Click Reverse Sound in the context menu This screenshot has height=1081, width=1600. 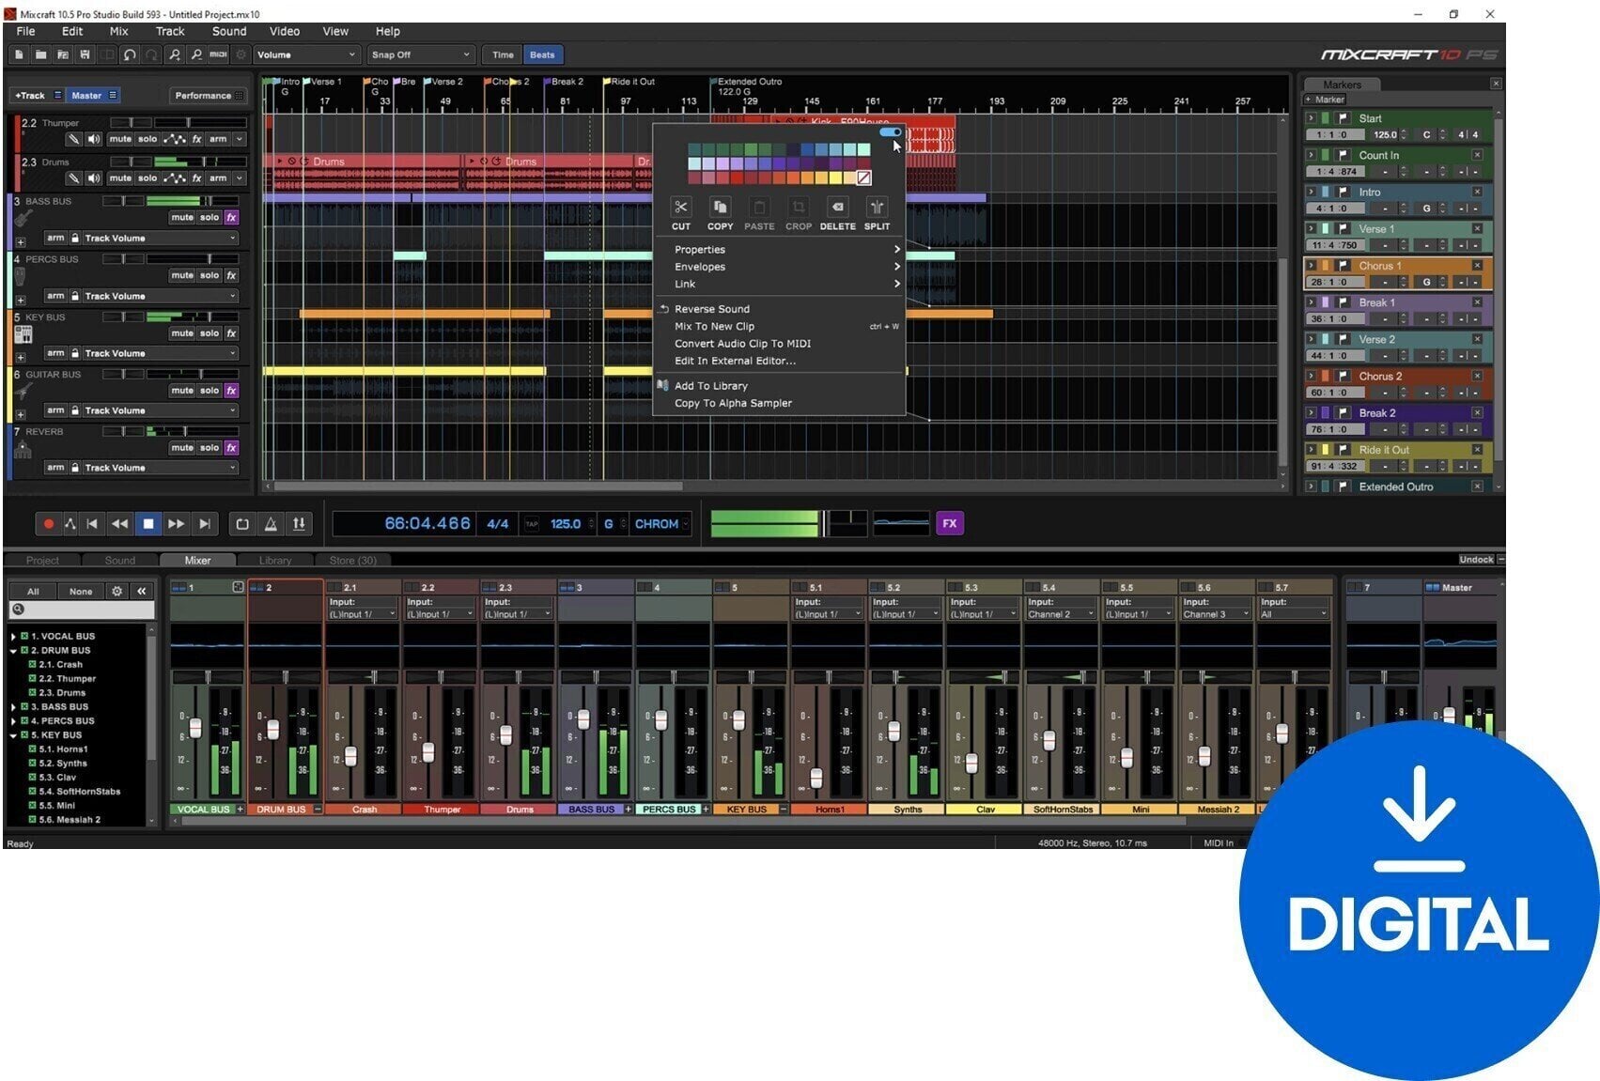[x=711, y=308]
